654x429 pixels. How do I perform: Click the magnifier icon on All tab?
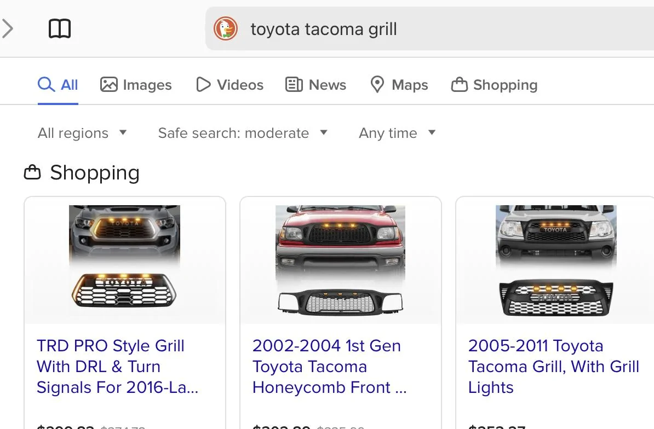pos(46,85)
